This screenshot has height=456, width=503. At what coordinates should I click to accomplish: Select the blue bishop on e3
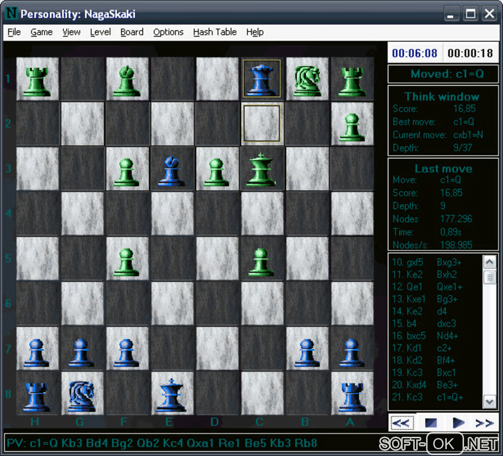[x=172, y=170]
